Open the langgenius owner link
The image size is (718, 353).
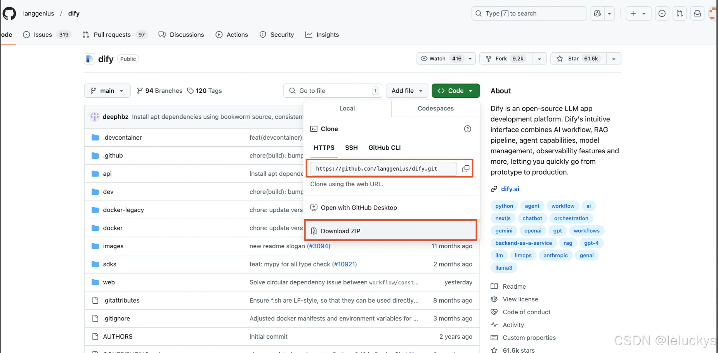(x=38, y=14)
